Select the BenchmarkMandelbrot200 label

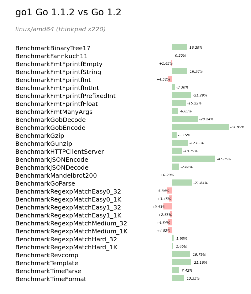click(56, 176)
